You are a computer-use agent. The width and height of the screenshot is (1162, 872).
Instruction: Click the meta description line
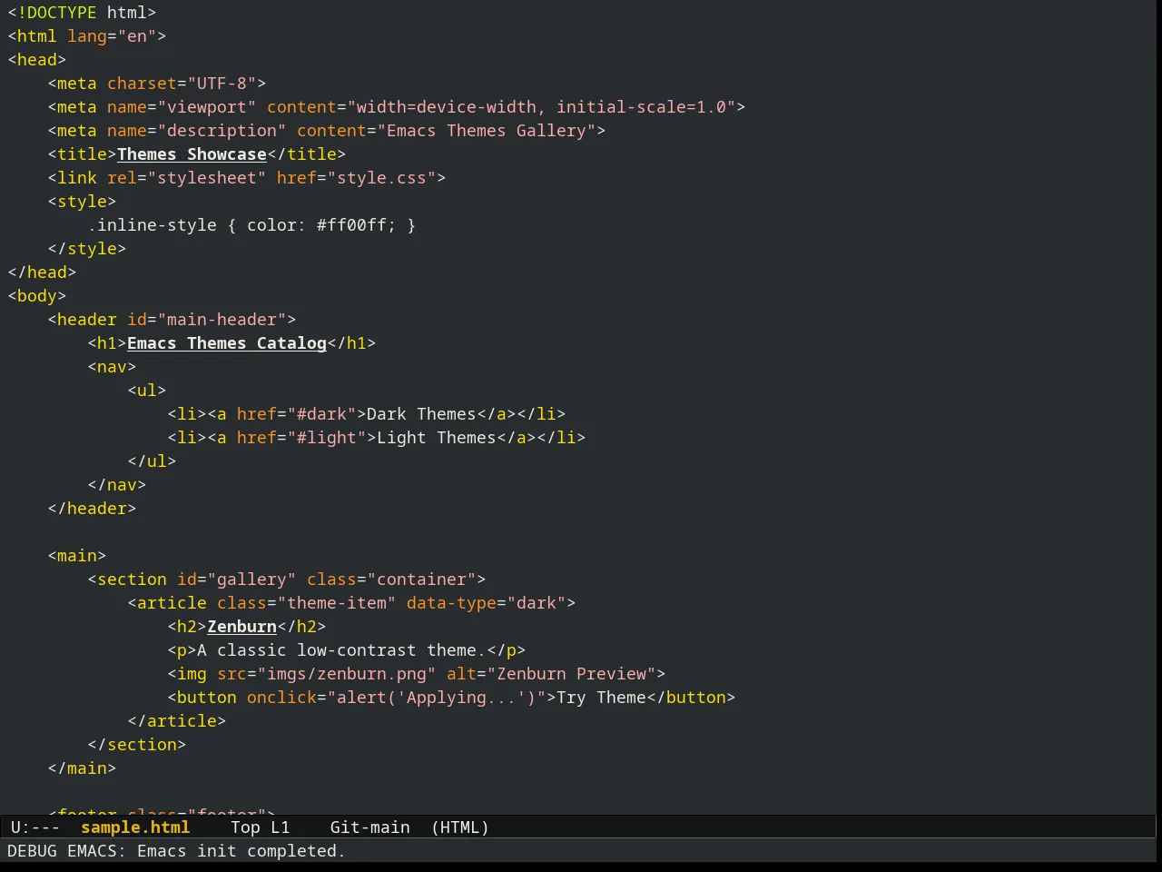pos(327,131)
